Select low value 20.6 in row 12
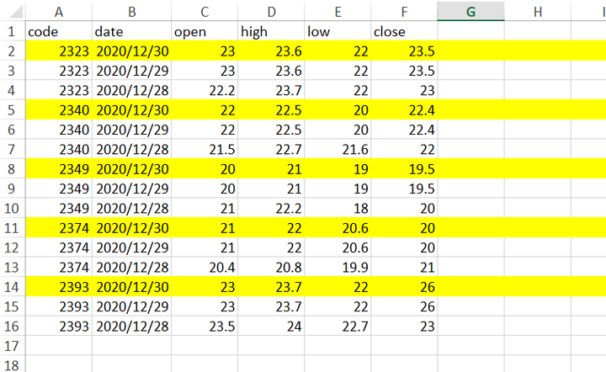Screen dimensions: 606x372 [x=338, y=247]
